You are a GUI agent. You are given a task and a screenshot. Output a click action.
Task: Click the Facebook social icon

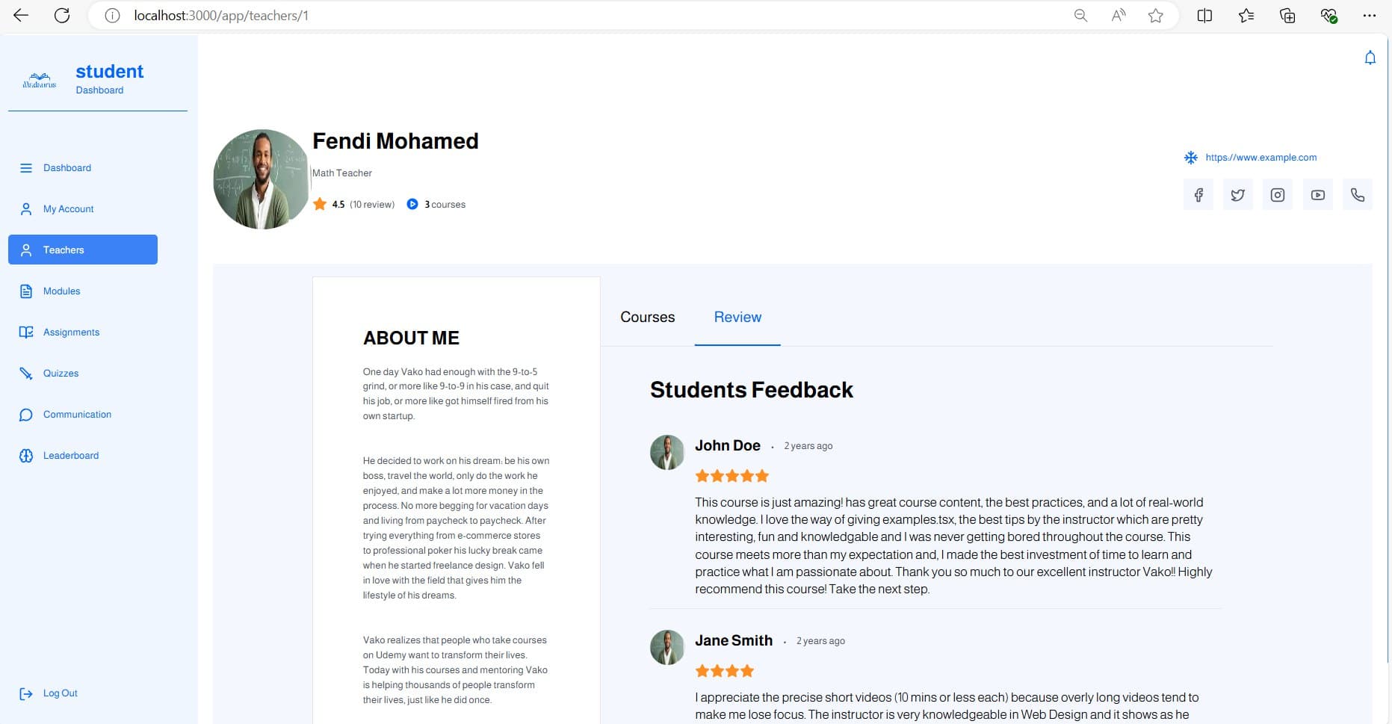pos(1198,195)
